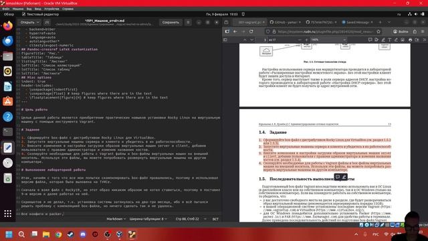Click the PDF page number field
Image resolution: width=428 pixels, height=241 pixels.
(x=261, y=39)
